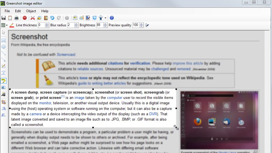Click the [1] footnote reference

63,96
